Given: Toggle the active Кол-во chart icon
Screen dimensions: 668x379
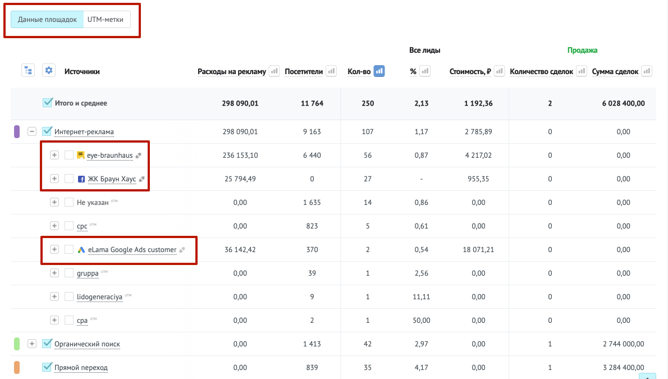Looking at the screenshot, I should tap(379, 71).
